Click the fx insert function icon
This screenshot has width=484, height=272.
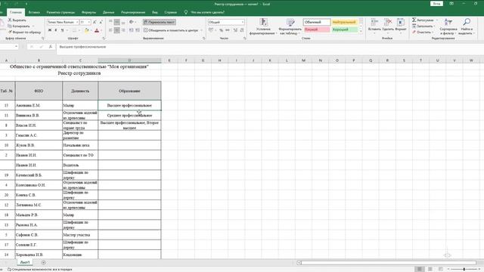click(51, 47)
